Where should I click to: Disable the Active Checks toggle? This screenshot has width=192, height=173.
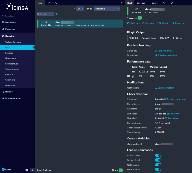point(158,155)
